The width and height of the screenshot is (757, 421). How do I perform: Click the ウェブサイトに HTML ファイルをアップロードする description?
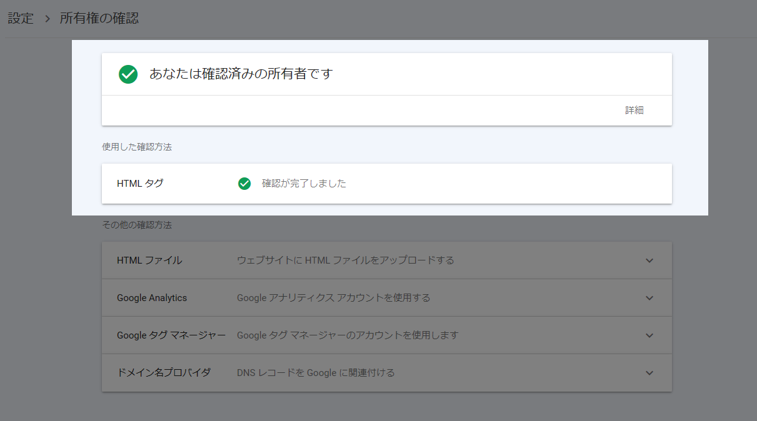point(345,260)
